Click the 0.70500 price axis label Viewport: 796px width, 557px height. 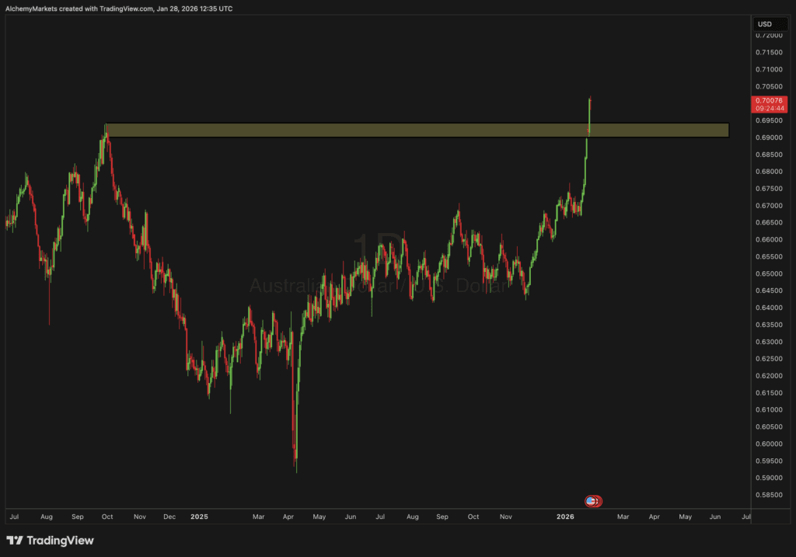(769, 87)
